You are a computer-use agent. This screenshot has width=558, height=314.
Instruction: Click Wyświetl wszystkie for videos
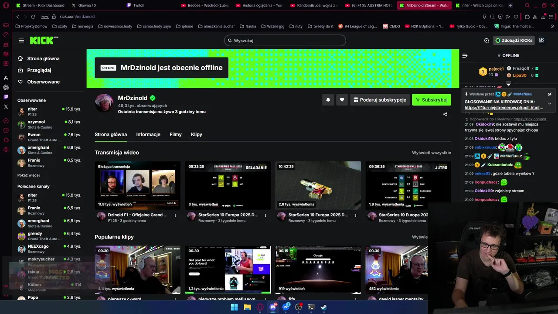[432, 153]
